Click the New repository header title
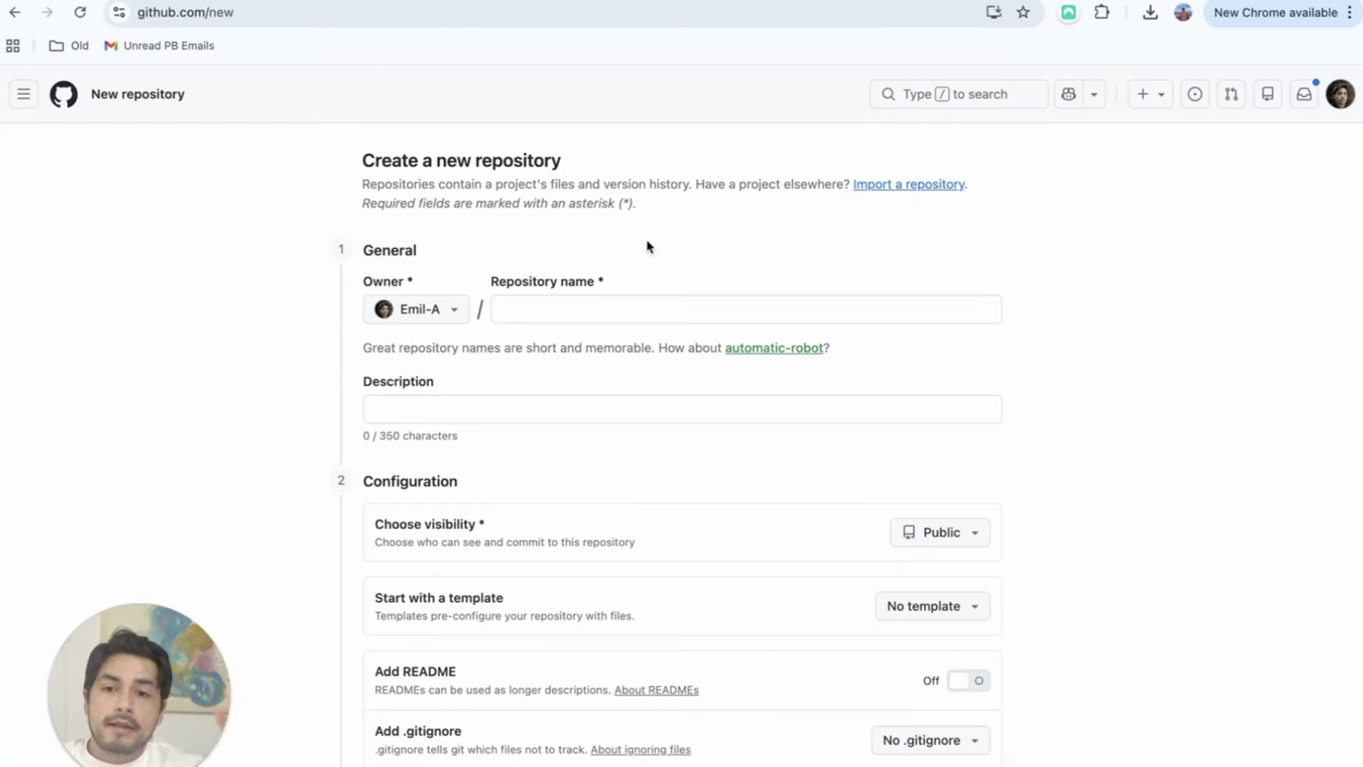The image size is (1363, 767). coord(138,94)
